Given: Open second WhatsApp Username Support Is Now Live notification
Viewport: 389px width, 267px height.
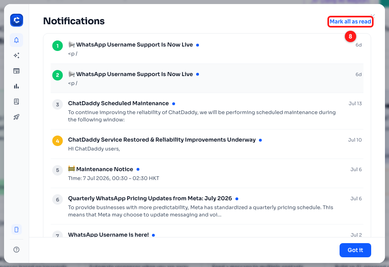Looking at the screenshot, I should tap(207, 78).
